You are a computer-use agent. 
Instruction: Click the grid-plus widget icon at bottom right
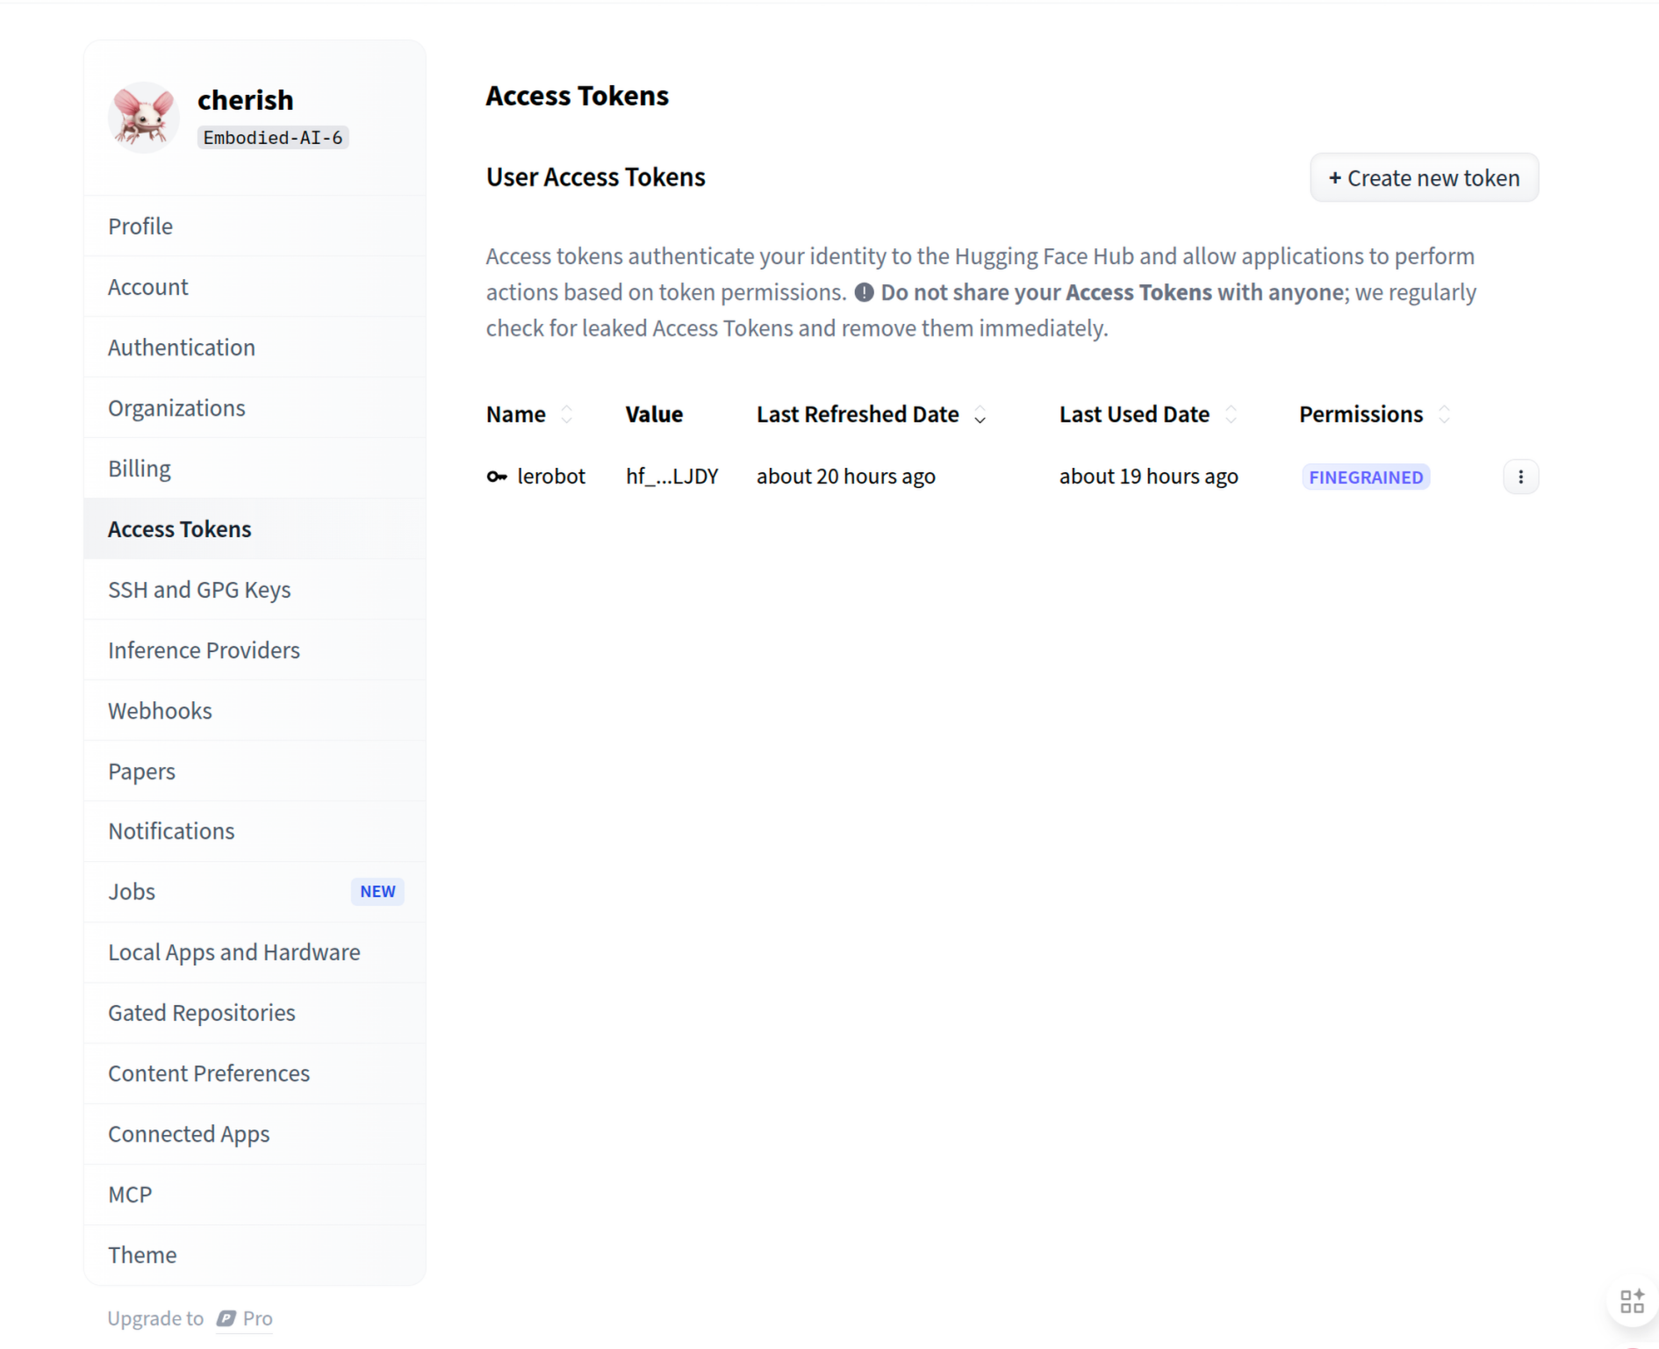[x=1632, y=1301]
